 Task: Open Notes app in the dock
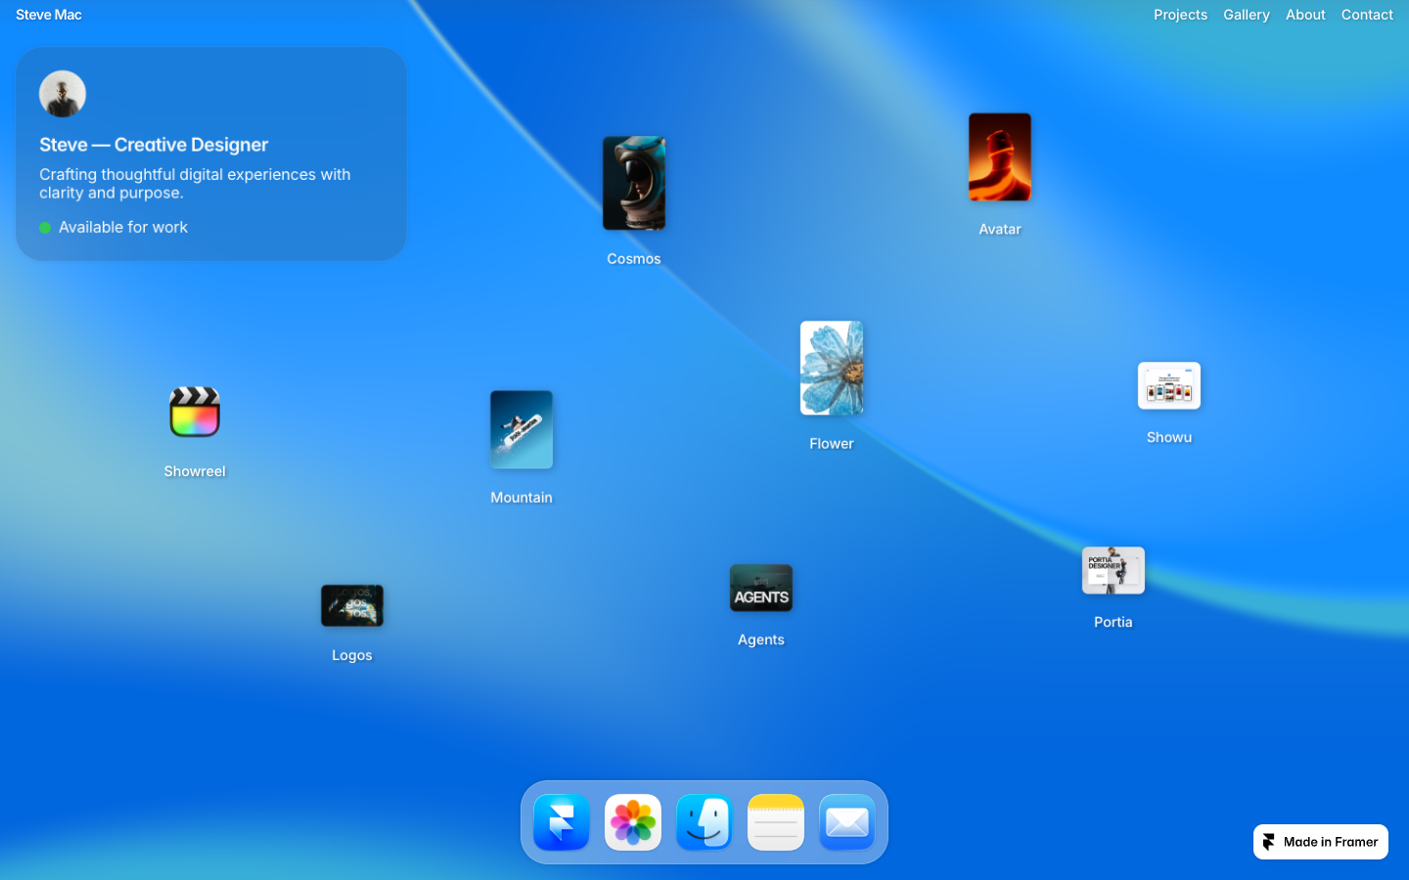[776, 822]
